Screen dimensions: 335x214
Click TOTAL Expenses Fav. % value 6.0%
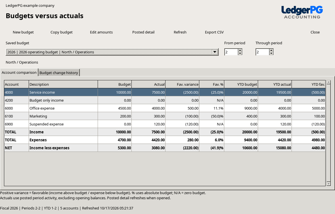point(212,140)
